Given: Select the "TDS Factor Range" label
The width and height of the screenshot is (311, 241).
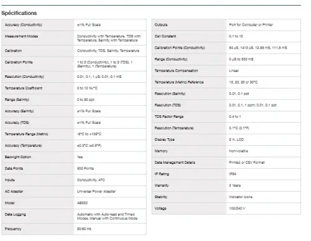Looking at the screenshot, I should click(169, 116).
